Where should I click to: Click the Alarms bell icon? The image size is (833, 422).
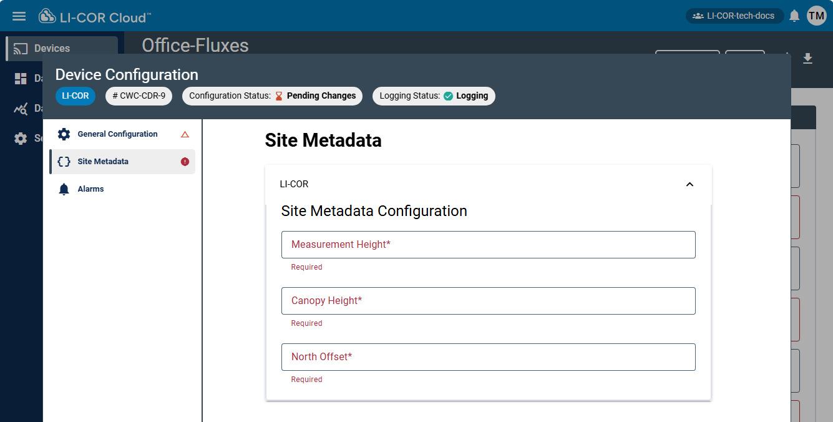(x=64, y=189)
